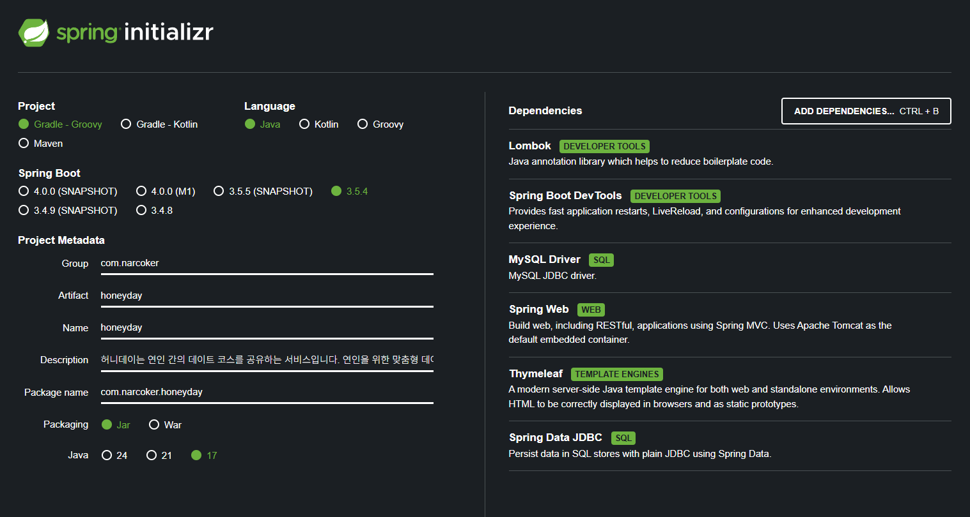This screenshot has height=517, width=970.
Task: Focus the Package name field
Action: pyautogui.click(x=267, y=393)
